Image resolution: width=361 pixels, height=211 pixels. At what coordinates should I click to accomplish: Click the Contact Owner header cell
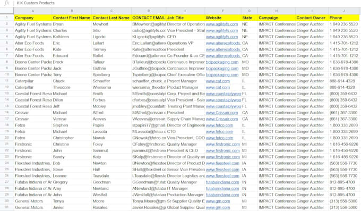coord(312,18)
